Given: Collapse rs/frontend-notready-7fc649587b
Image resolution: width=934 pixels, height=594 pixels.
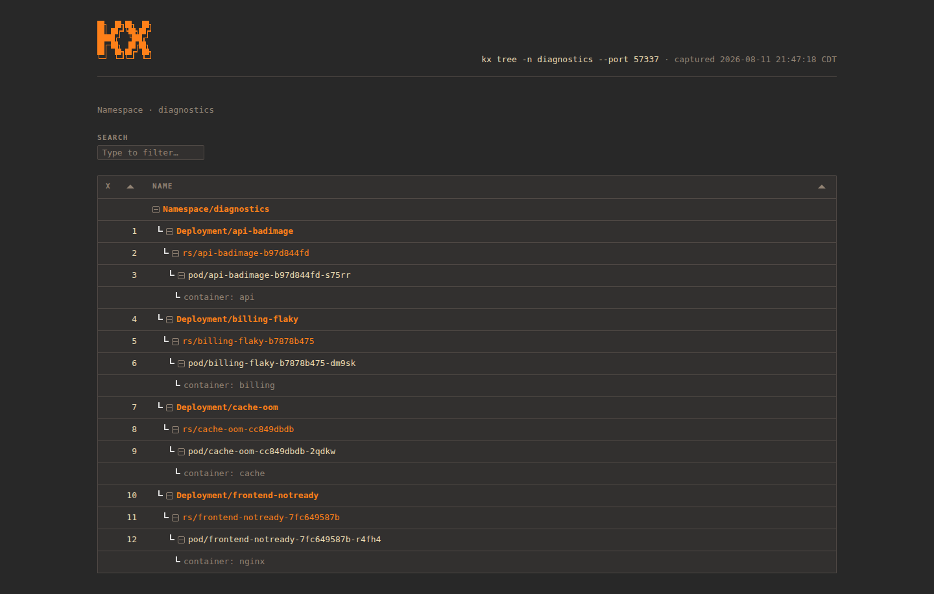Looking at the screenshot, I should [x=175, y=518].
